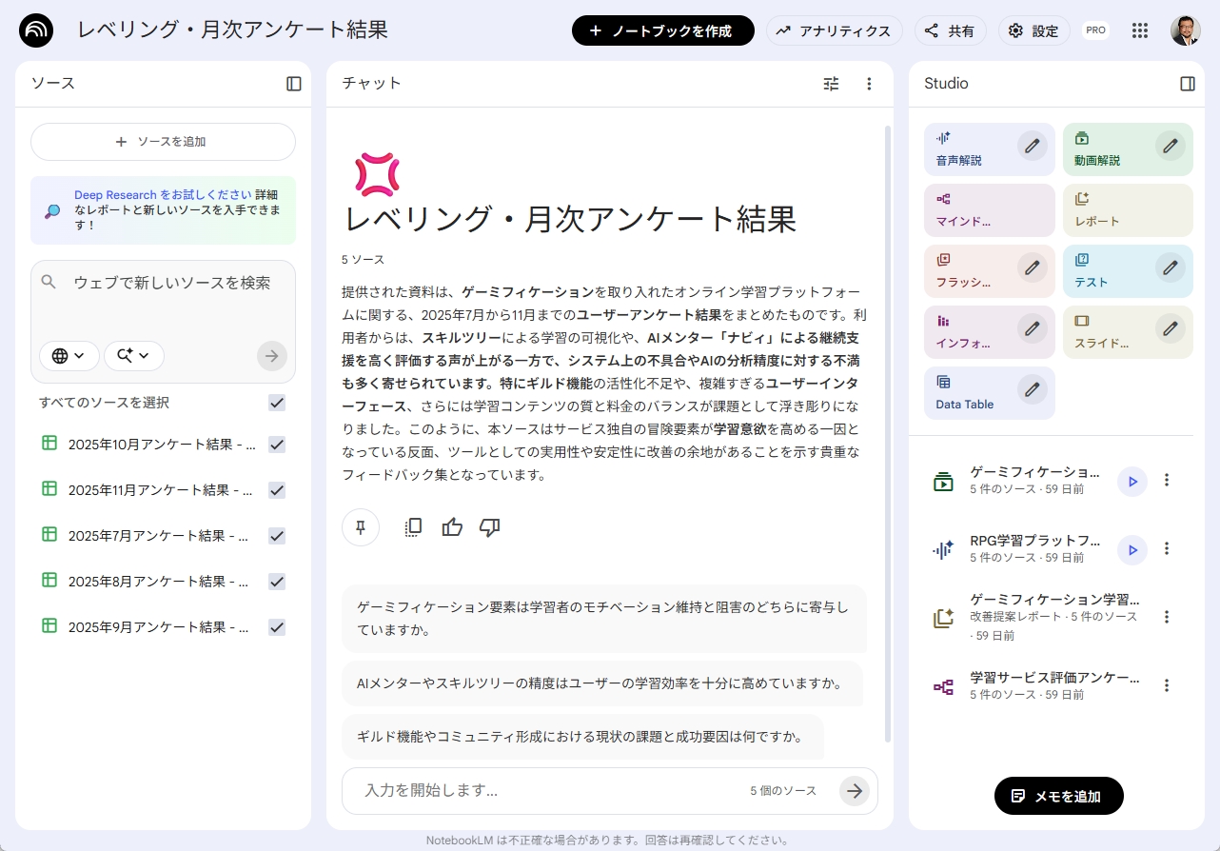Open more options for 学習サービス評価アンケー… mind map
1220x851 pixels.
[x=1167, y=685]
